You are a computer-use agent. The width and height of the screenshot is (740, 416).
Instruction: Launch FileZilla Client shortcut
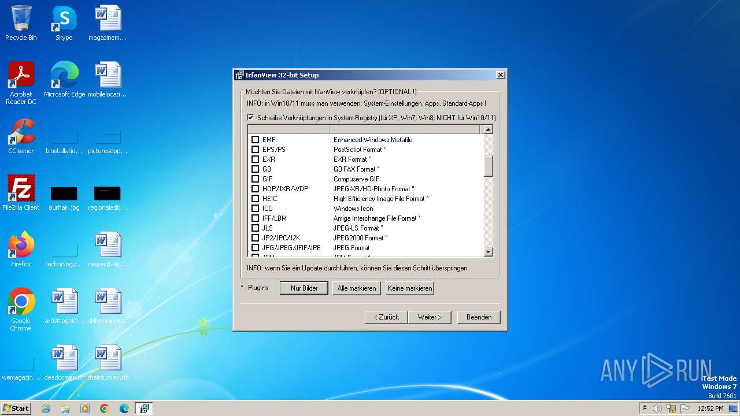[x=21, y=192]
